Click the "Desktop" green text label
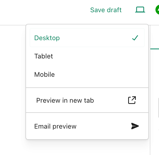159x155 pixels. tap(47, 38)
